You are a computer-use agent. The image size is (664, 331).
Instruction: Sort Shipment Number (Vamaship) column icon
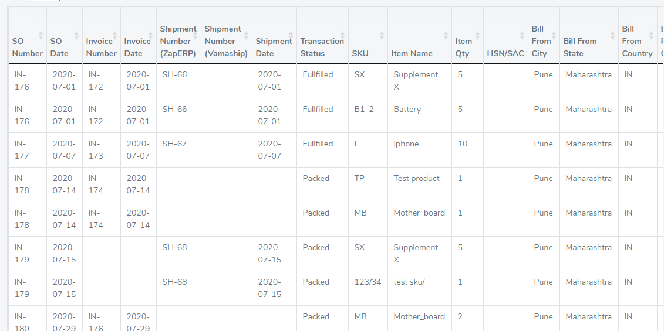coord(246,36)
